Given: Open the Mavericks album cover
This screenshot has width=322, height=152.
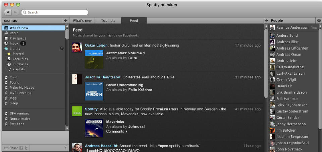Looking at the screenshot, I should pyautogui.click(x=94, y=128).
